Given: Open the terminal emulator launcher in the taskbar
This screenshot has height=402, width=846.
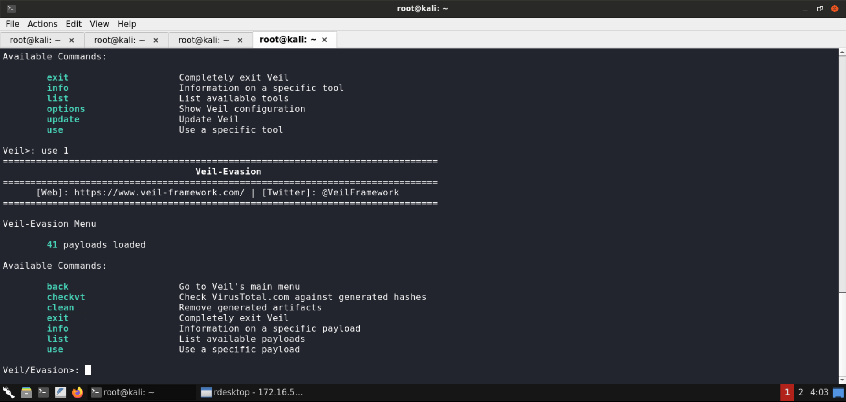Looking at the screenshot, I should (x=43, y=392).
